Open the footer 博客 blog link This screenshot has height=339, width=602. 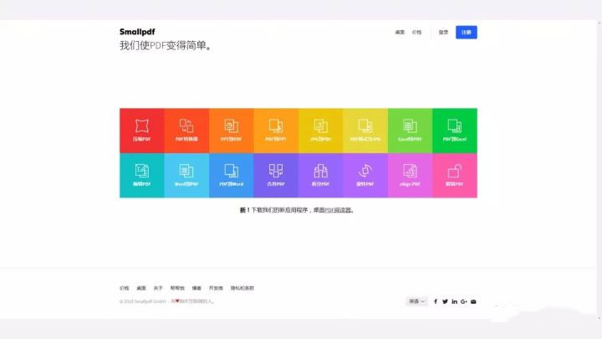click(196, 288)
